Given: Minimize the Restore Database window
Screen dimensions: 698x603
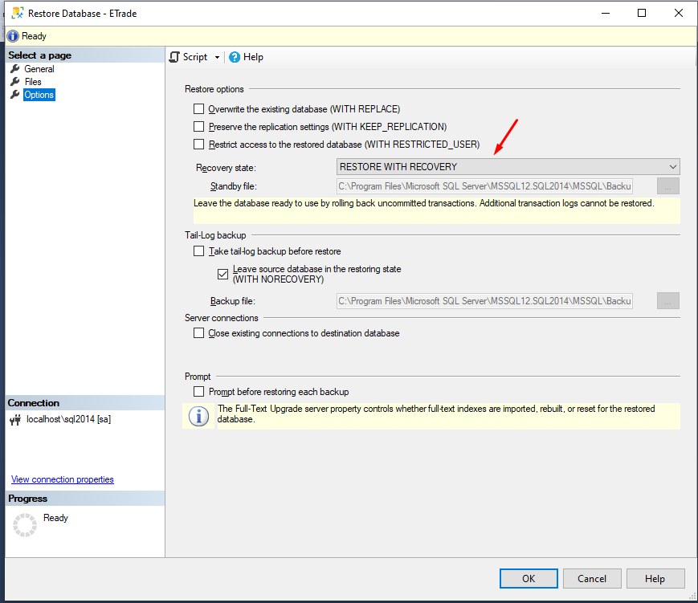Looking at the screenshot, I should 606,13.
